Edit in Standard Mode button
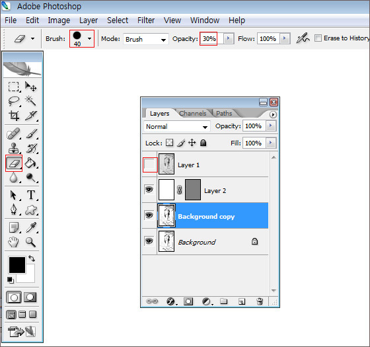Viewport: 370px width, 347px height. click(14, 297)
